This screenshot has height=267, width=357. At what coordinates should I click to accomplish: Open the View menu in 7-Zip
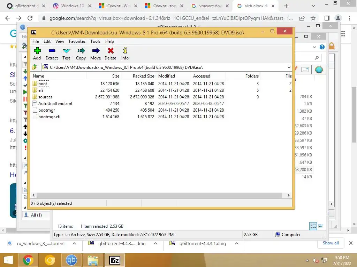pyautogui.click(x=60, y=41)
